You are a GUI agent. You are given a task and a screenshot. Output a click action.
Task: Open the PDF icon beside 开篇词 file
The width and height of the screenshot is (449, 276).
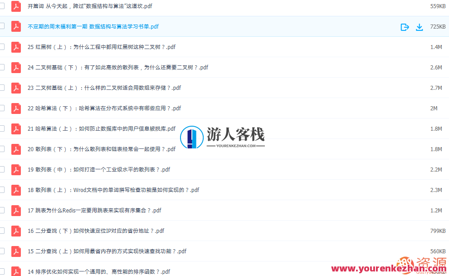16,6
